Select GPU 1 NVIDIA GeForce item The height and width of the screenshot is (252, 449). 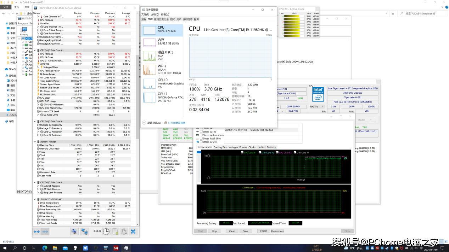tap(162, 98)
